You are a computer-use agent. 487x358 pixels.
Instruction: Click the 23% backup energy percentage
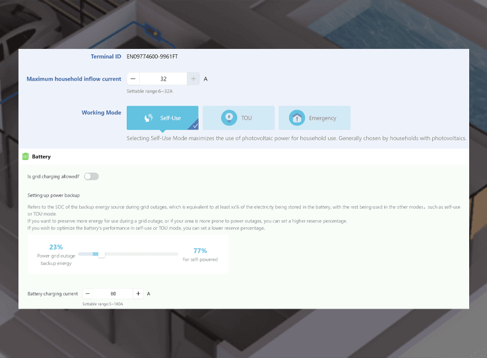pyautogui.click(x=55, y=247)
